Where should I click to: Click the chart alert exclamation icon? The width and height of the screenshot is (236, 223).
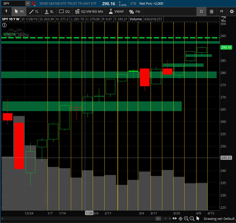(4, 25)
